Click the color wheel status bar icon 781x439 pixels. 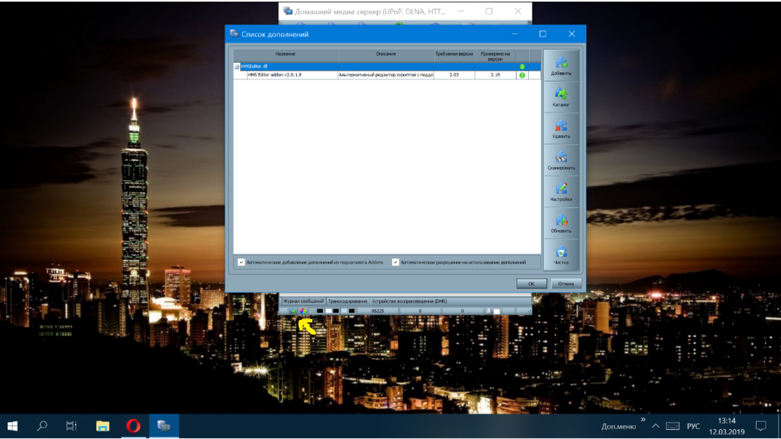click(303, 311)
